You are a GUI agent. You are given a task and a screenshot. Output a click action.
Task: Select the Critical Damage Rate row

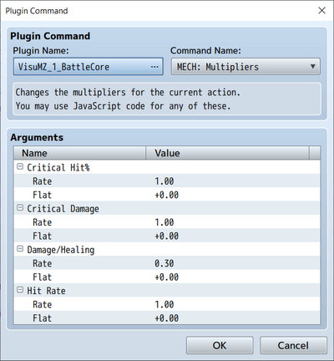(167, 222)
